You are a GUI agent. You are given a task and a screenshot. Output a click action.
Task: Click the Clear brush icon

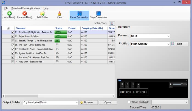pos(60,14)
